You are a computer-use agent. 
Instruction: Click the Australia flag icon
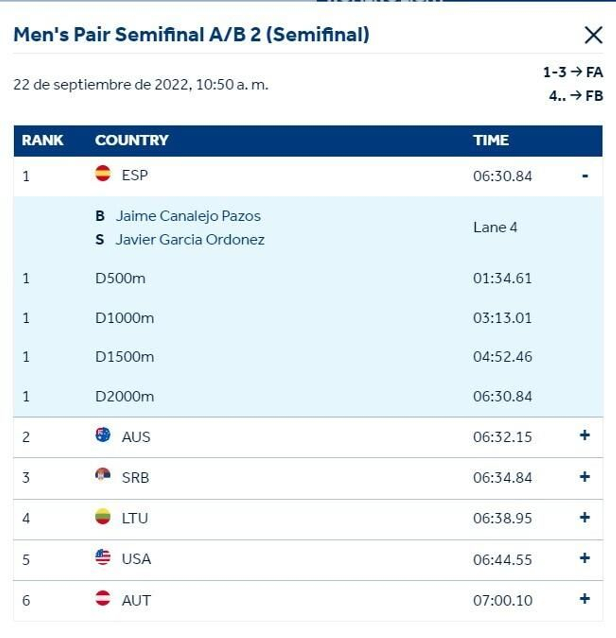click(103, 435)
